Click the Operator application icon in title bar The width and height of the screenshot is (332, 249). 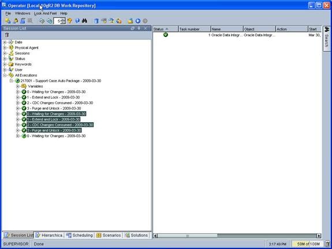pyautogui.click(x=4, y=5)
